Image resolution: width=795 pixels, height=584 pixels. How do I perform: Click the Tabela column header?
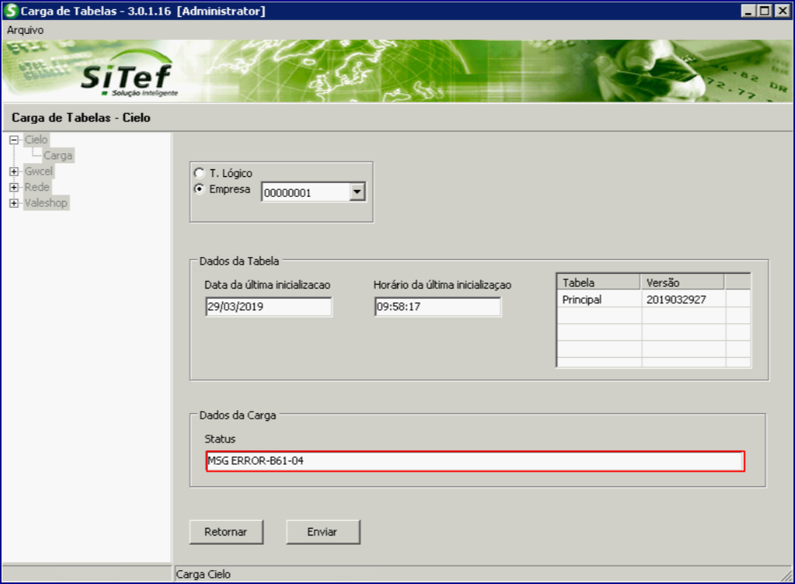pos(599,282)
